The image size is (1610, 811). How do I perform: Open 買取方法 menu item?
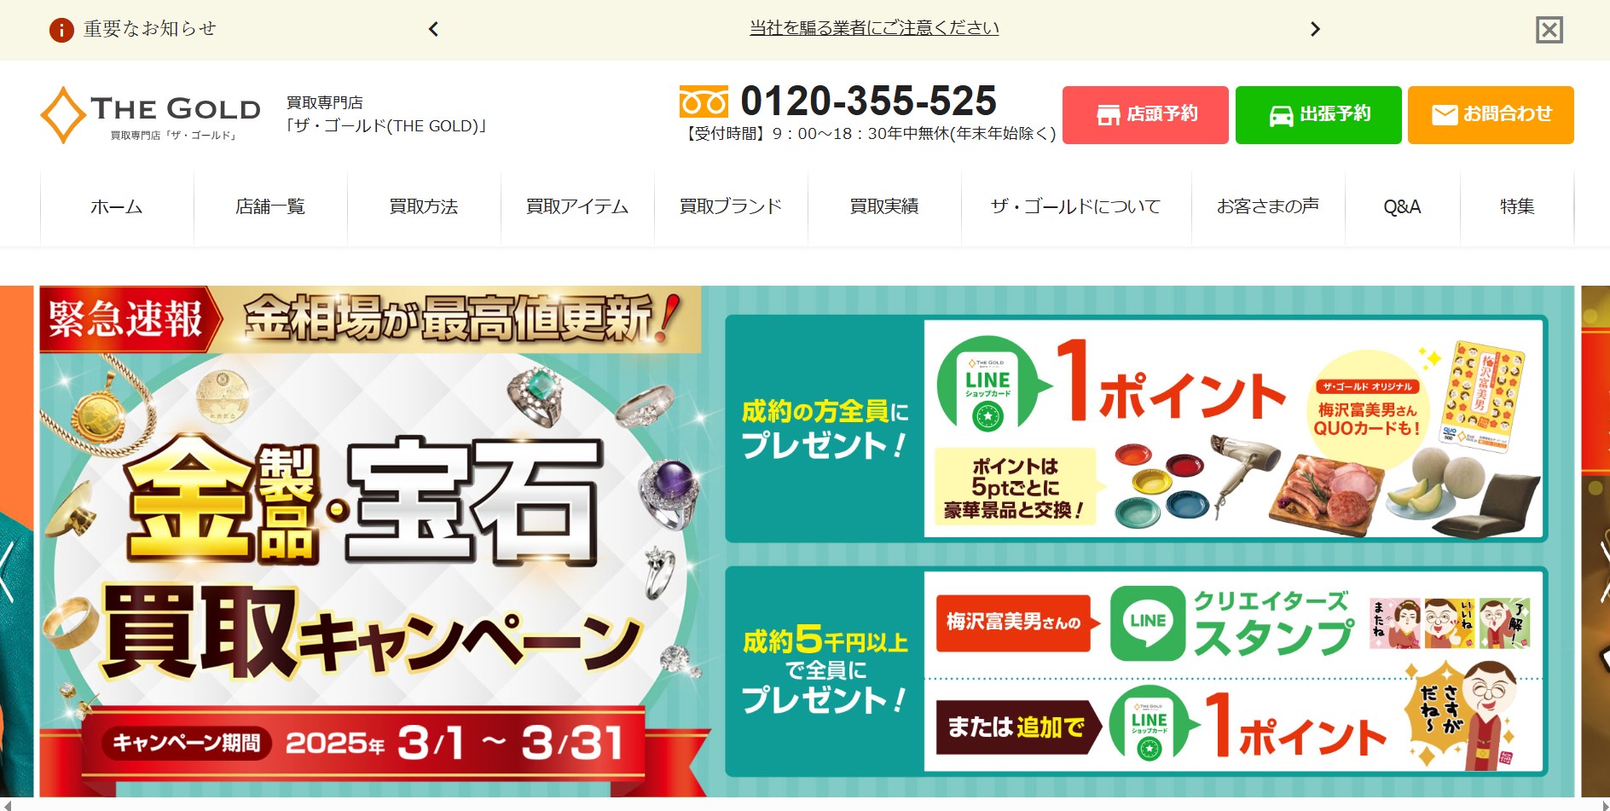point(424,207)
